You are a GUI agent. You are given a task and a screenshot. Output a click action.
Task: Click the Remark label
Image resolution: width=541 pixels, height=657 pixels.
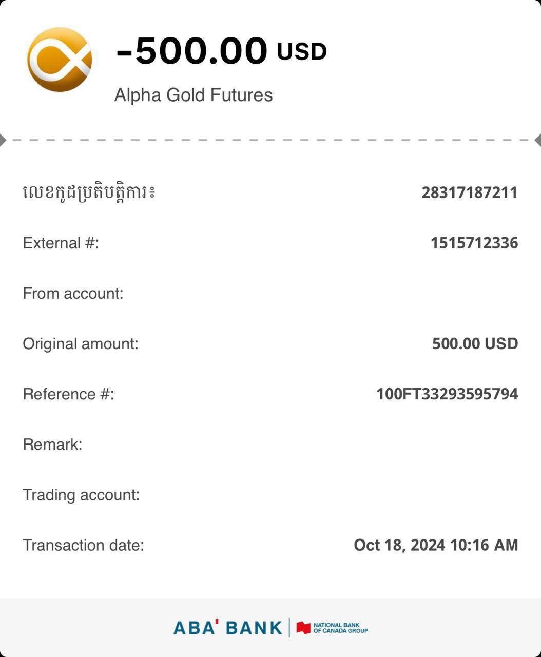pyautogui.click(x=52, y=444)
